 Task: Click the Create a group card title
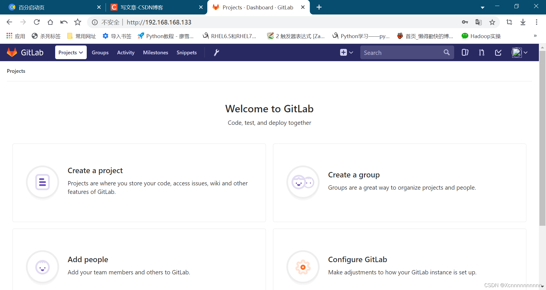(x=354, y=175)
